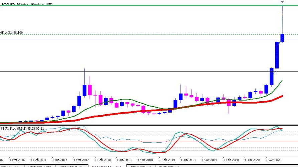Click the late-2017 peak blue candle body
This screenshot has height=167, width=298.
85,91
